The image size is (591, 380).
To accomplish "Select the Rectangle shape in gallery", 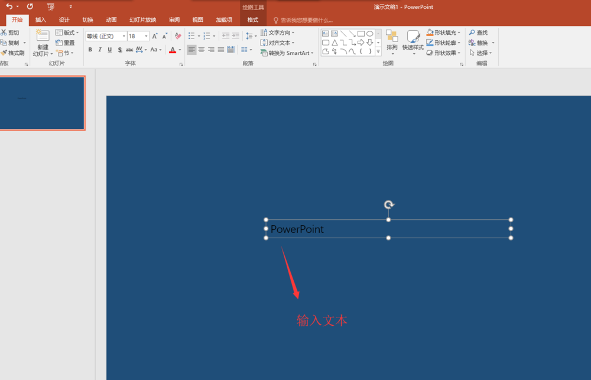I will click(361, 34).
